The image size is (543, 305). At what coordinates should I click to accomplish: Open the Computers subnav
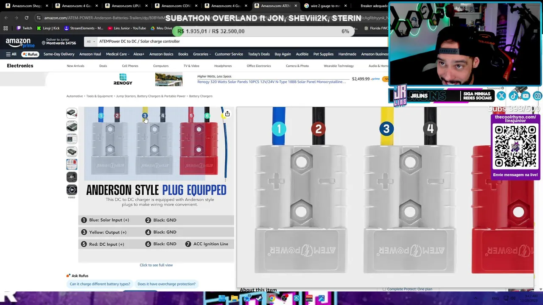pyautogui.click(x=161, y=66)
